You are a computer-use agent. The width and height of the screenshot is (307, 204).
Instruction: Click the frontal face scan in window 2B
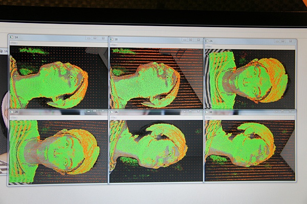[58, 152]
